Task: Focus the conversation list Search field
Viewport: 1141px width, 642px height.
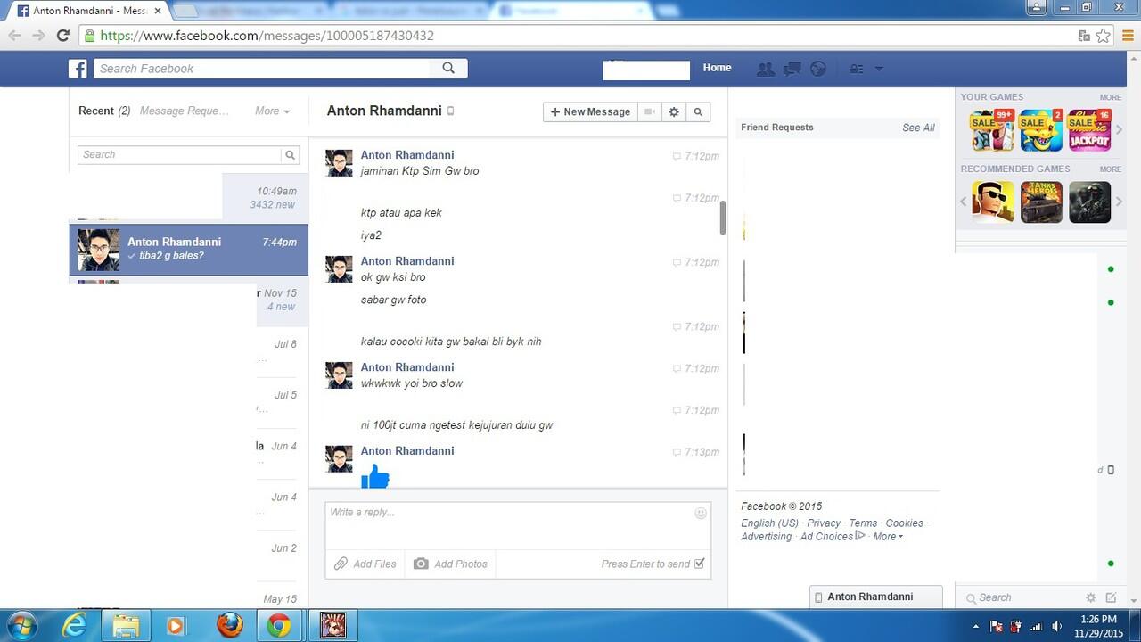Action: (x=180, y=154)
